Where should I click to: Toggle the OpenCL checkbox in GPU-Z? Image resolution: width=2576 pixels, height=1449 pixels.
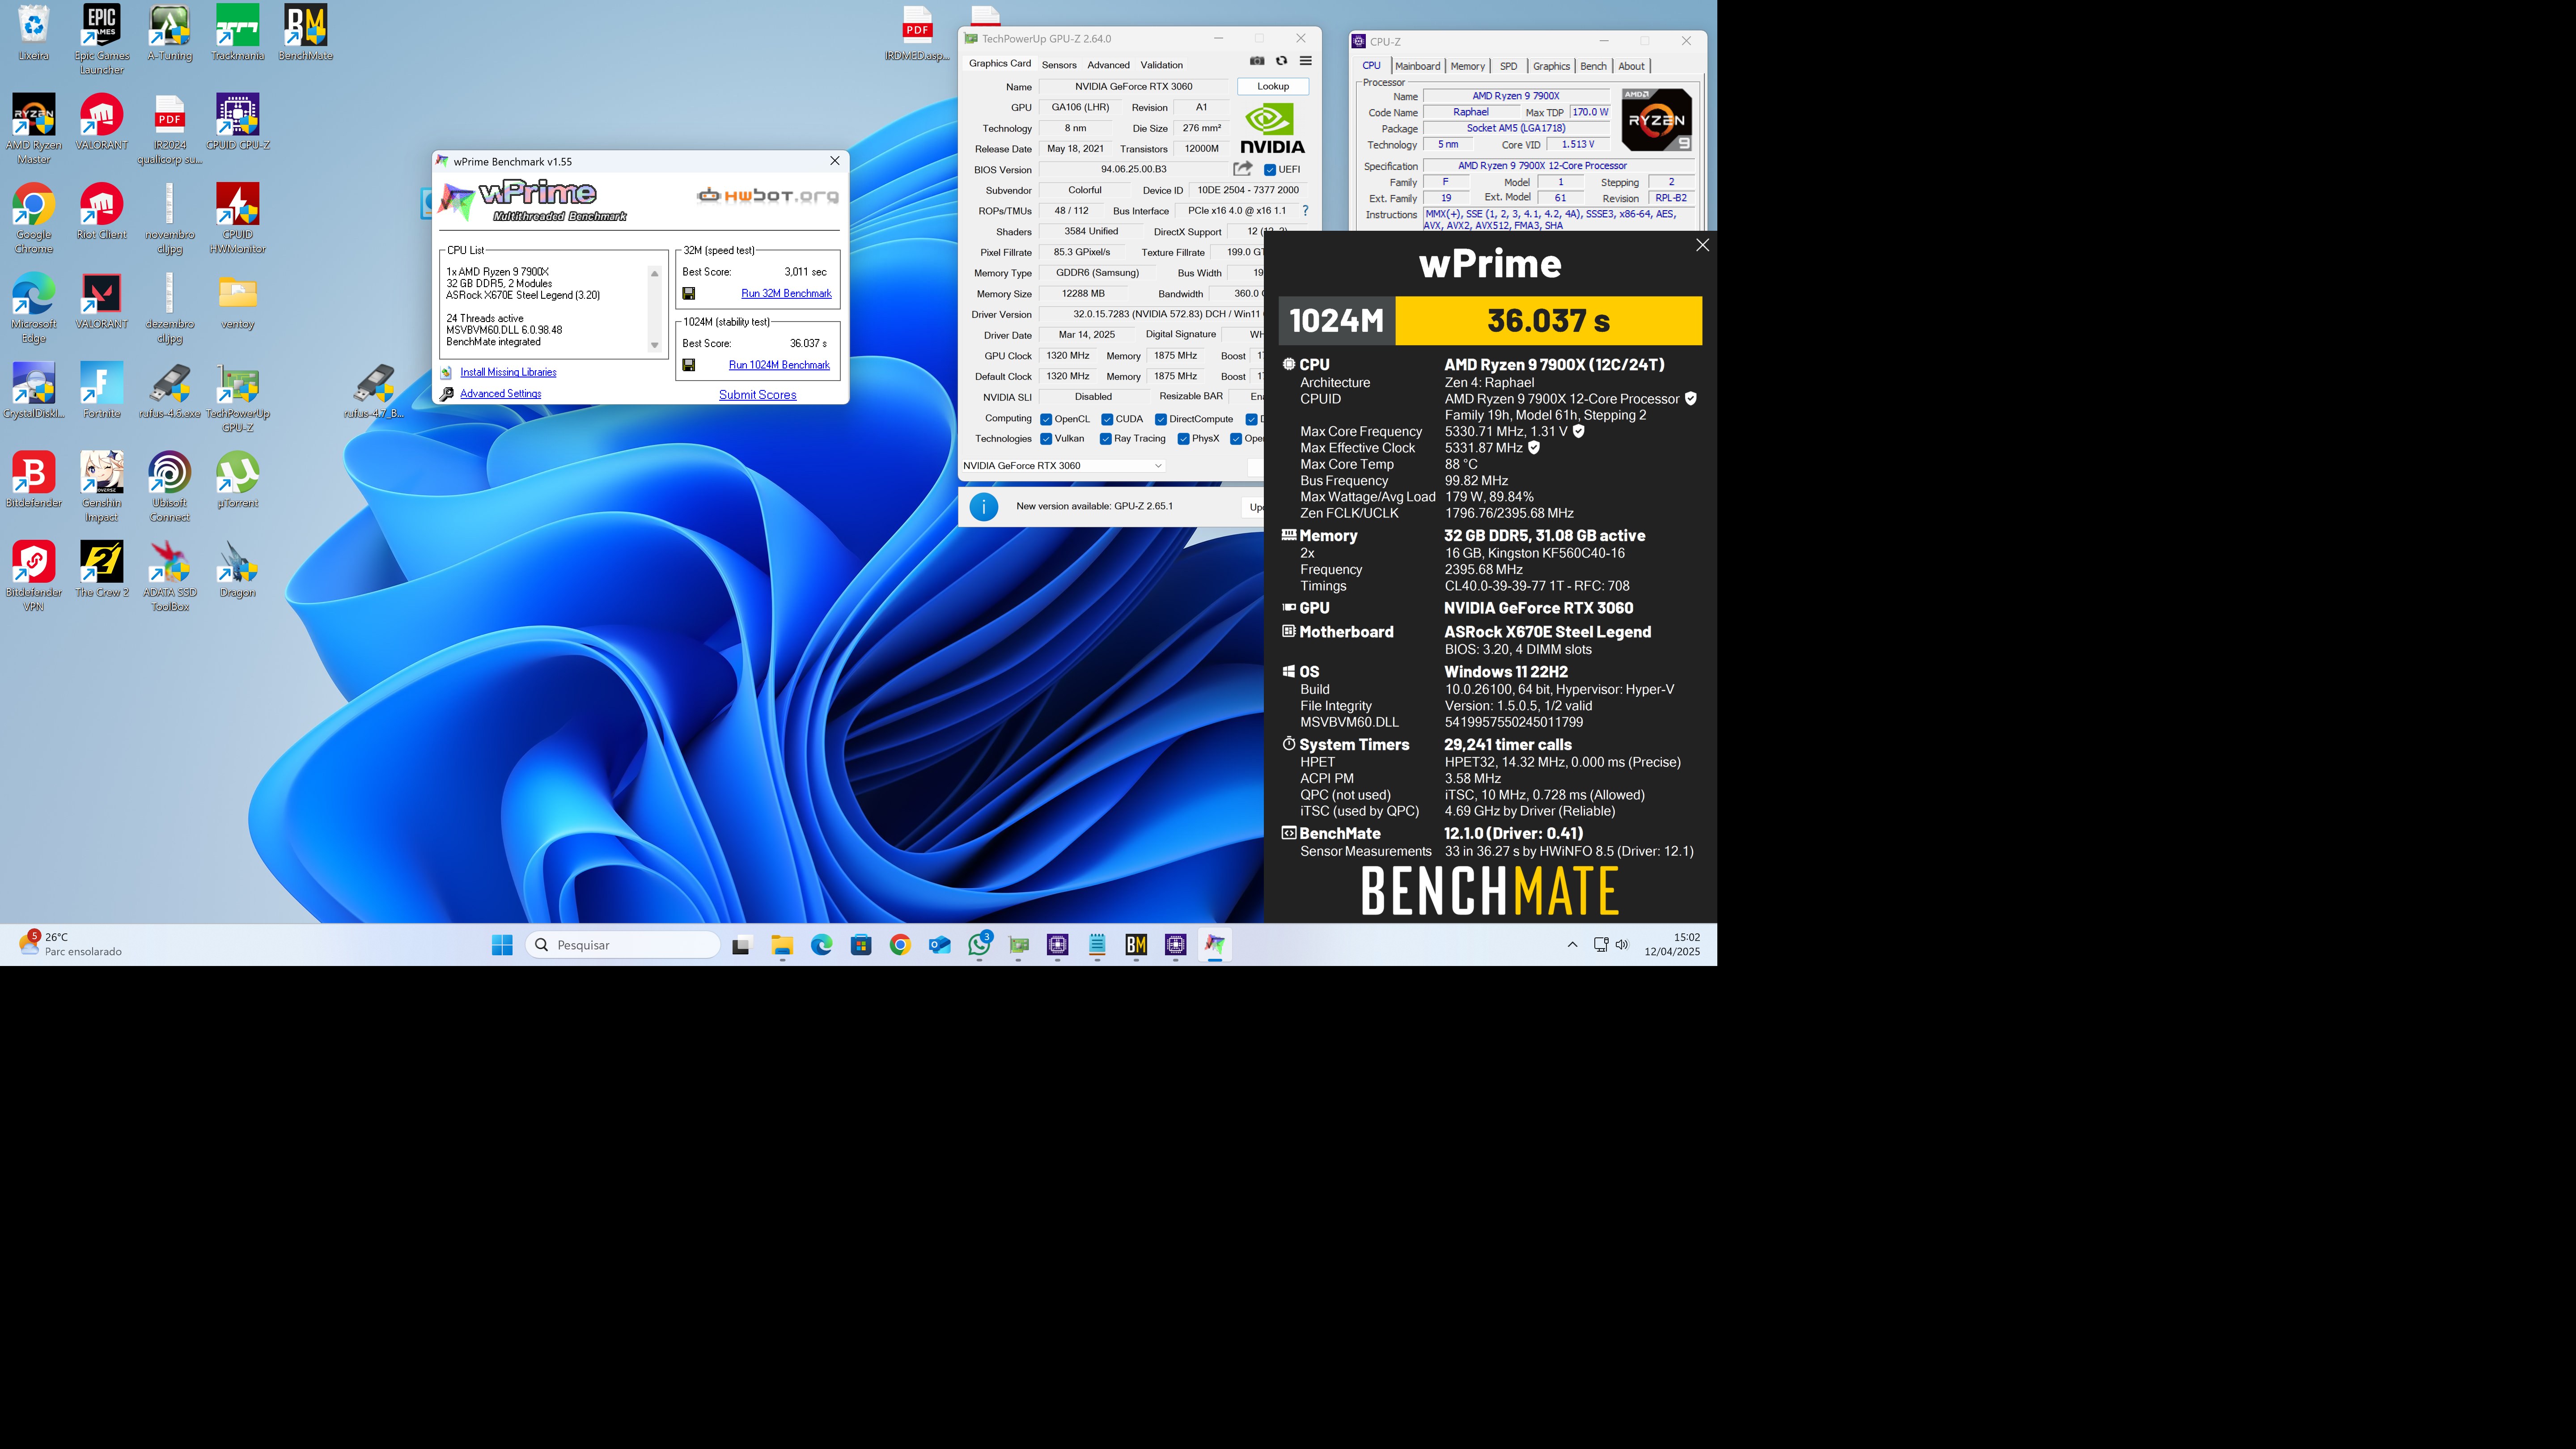[1046, 419]
